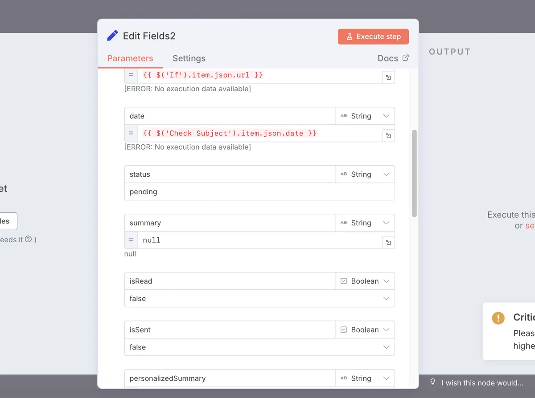Change the status field type dropdown
Screen dimensions: 535x398
click(365, 175)
